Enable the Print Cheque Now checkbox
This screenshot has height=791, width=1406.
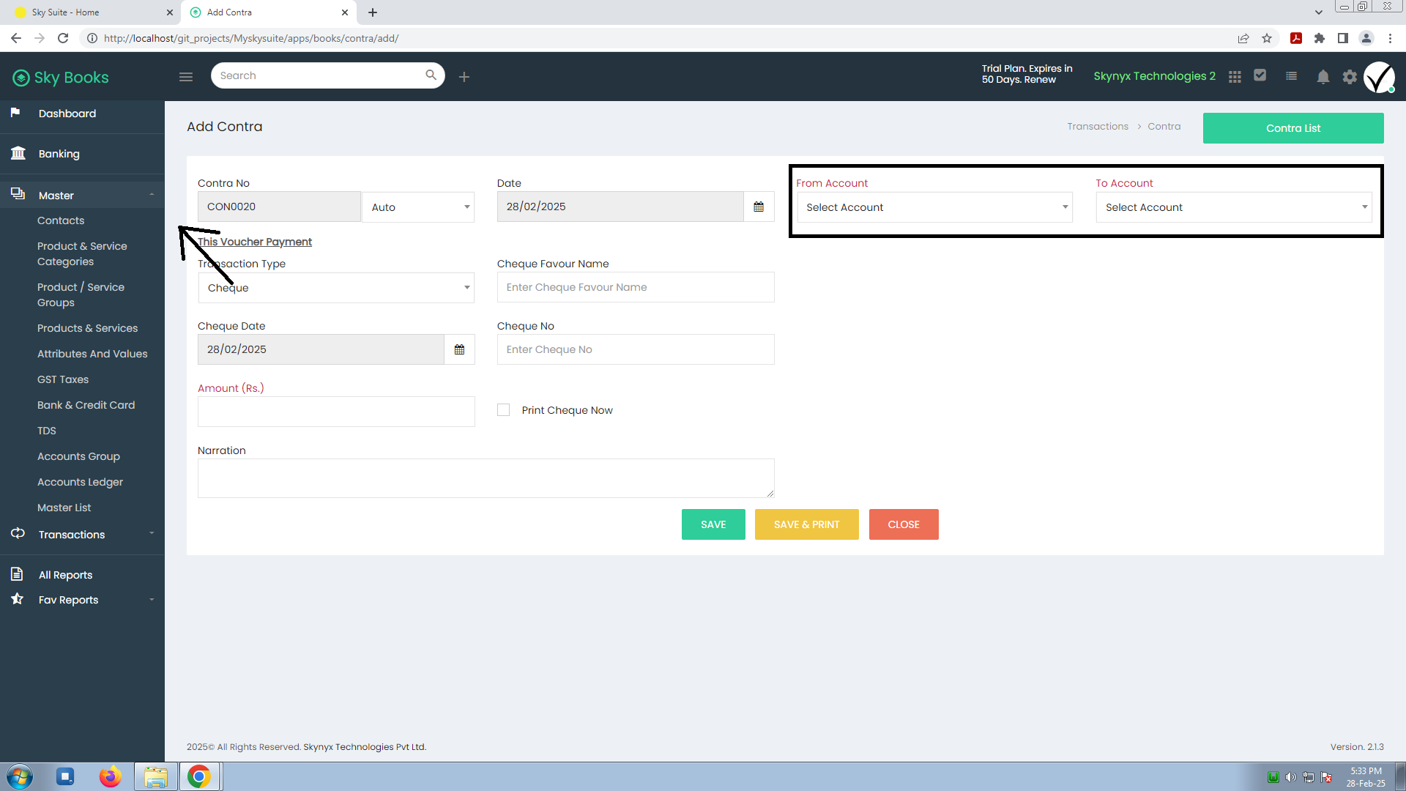(x=503, y=410)
